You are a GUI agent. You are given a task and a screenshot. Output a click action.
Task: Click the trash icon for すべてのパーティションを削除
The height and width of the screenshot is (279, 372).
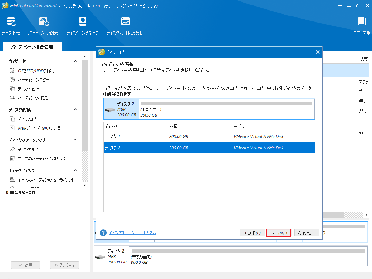tap(12, 158)
